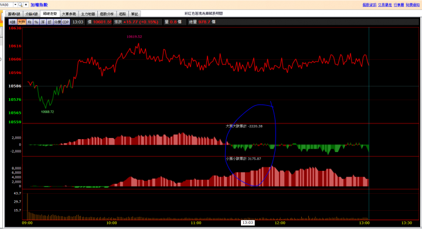This screenshot has height=229, width=422.
Task: Click the 09:00 time axis label
Action: [27, 223]
